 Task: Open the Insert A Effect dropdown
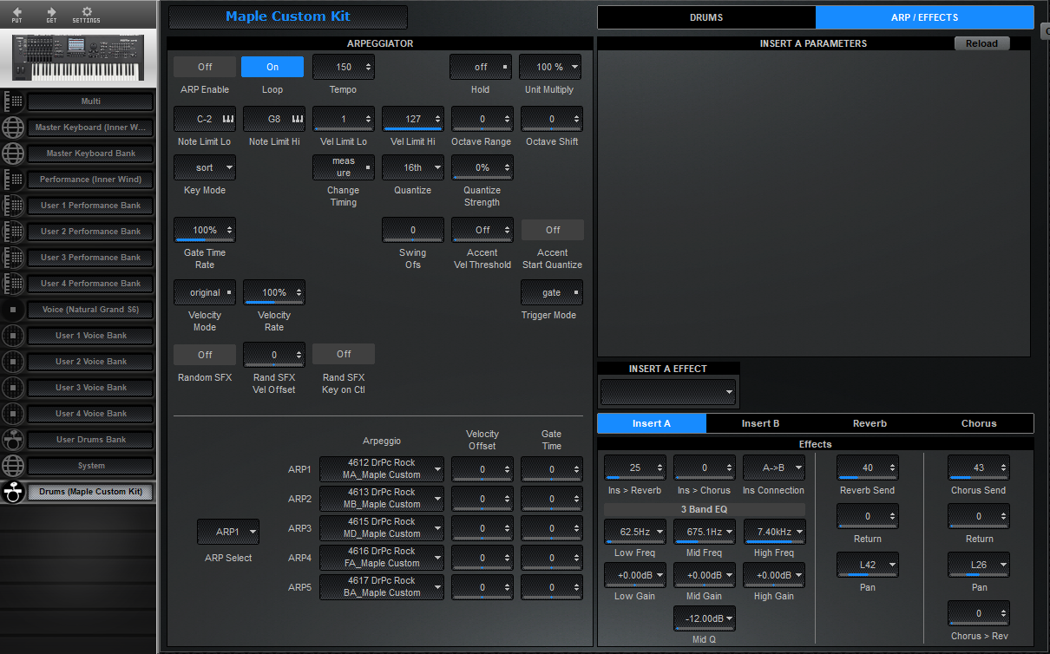coord(667,392)
